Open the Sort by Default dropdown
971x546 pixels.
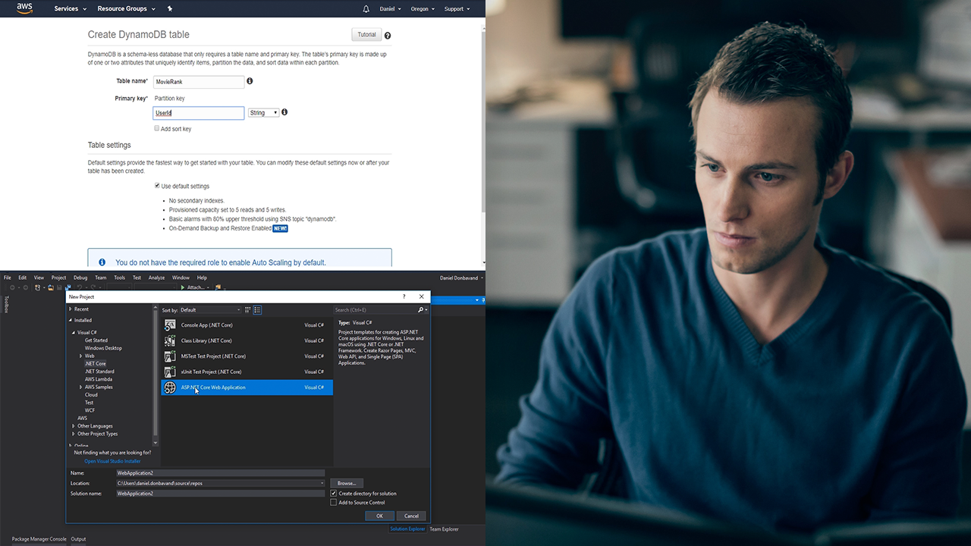[x=210, y=309]
